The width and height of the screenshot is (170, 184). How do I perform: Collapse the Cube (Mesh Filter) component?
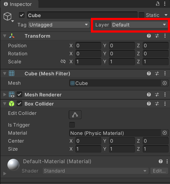point(5,73)
